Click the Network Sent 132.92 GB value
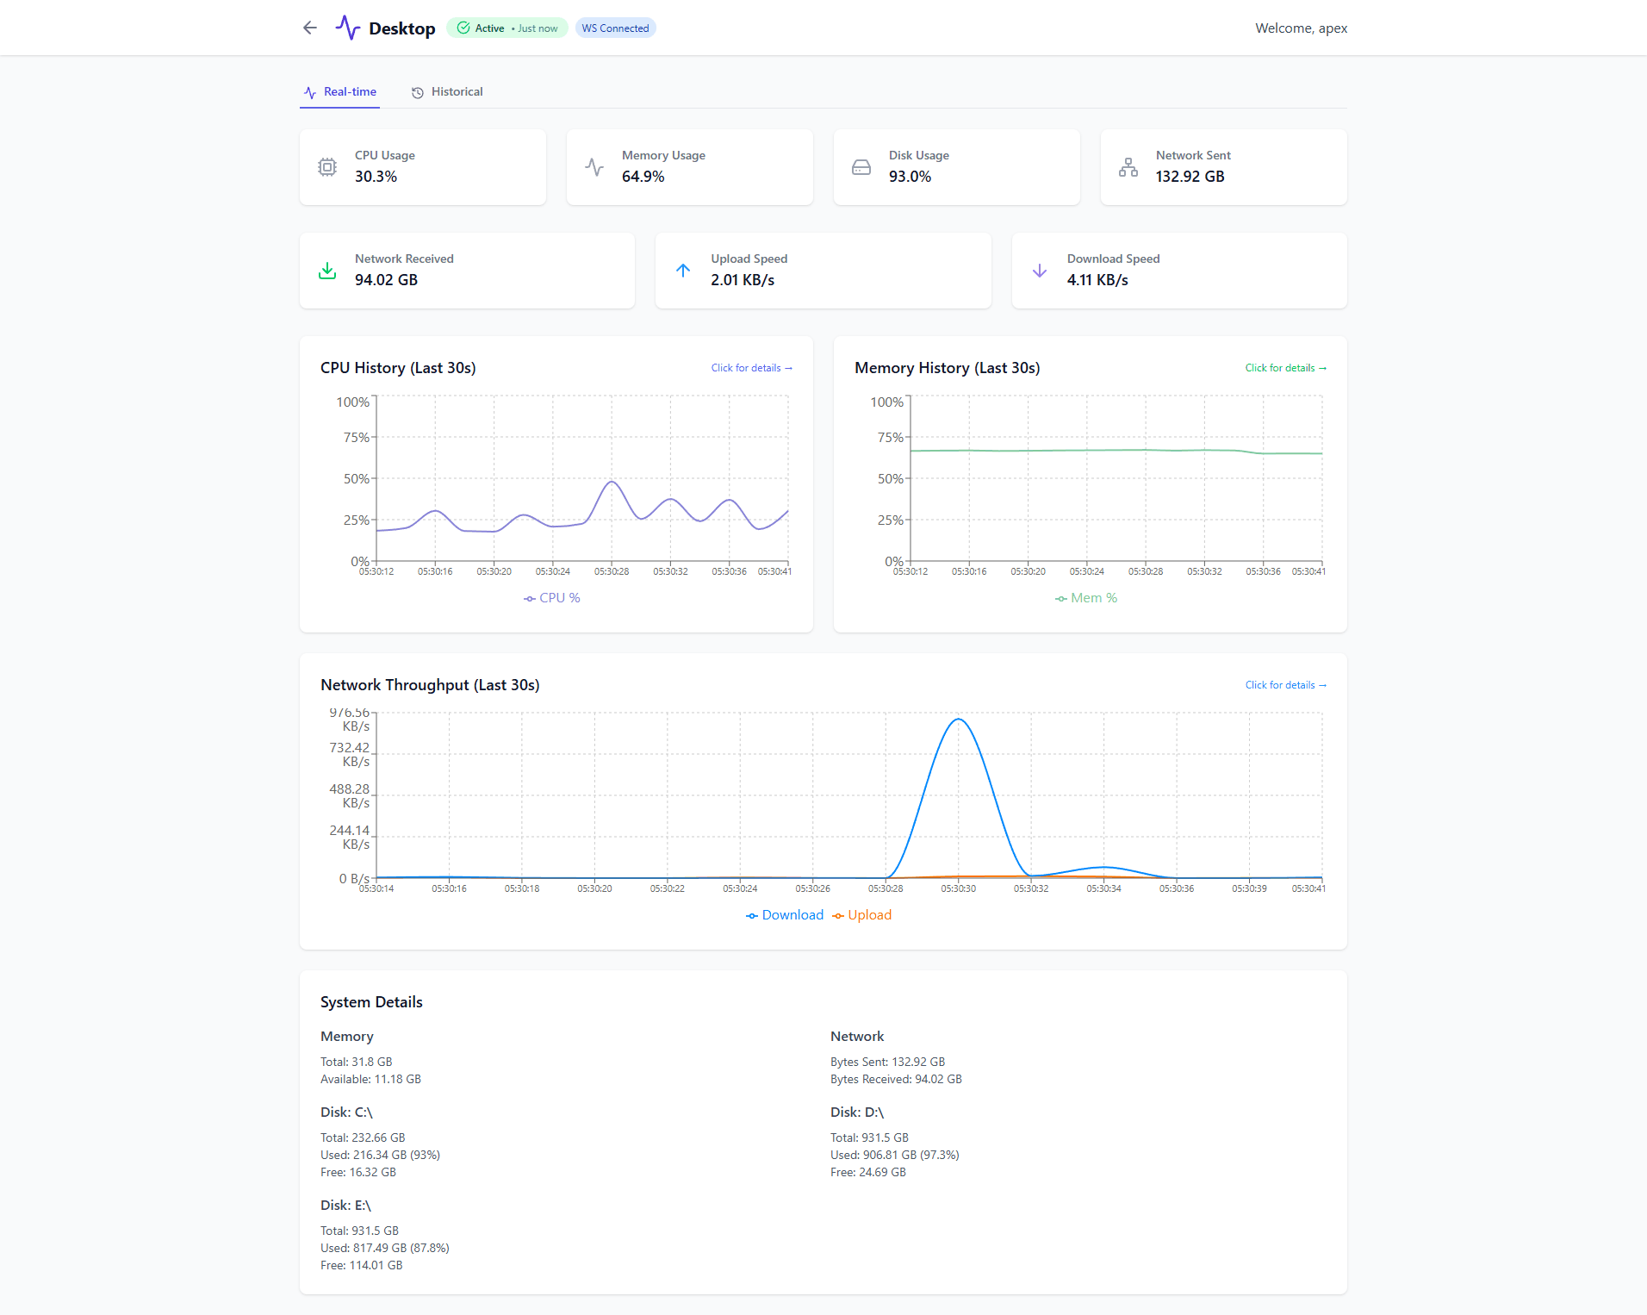 (x=1190, y=177)
